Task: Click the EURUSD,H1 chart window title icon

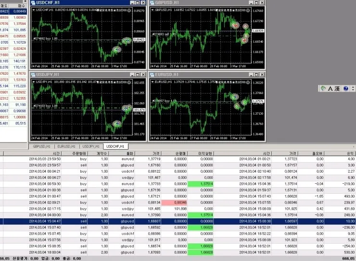Action: pos(152,74)
